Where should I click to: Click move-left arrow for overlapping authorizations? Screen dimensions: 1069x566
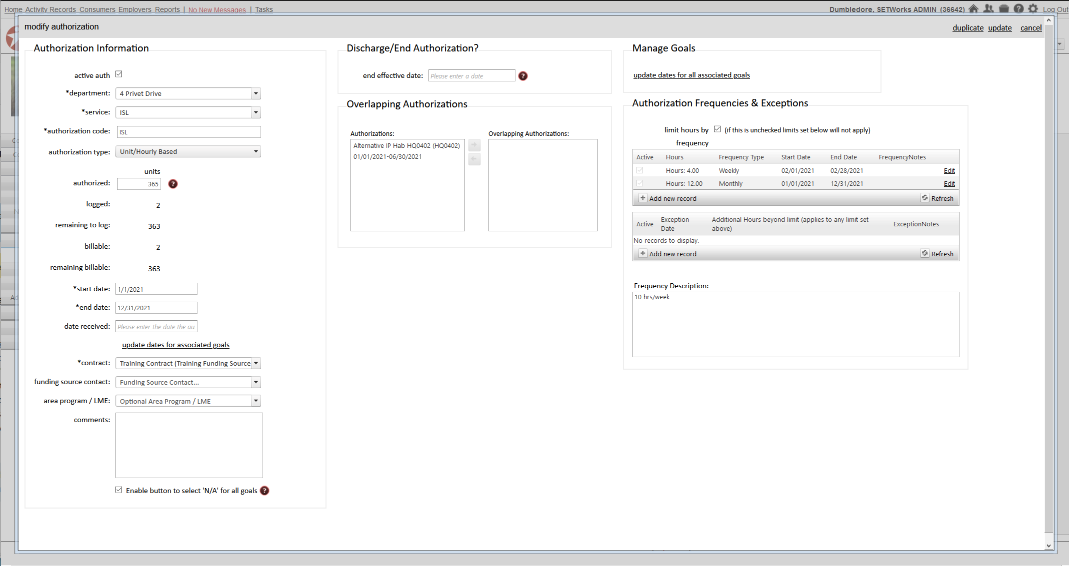pos(474,159)
